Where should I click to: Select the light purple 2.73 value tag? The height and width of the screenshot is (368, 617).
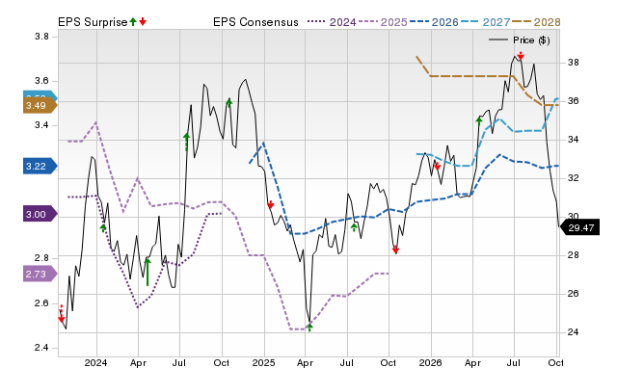pos(40,274)
